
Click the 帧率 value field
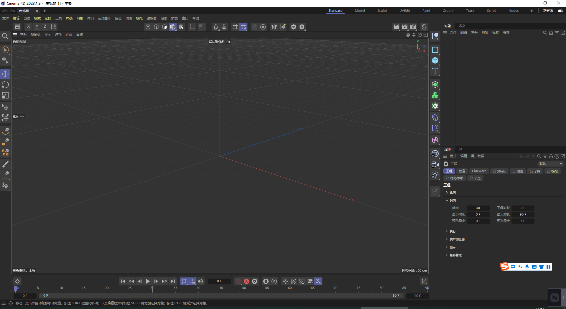coord(478,208)
